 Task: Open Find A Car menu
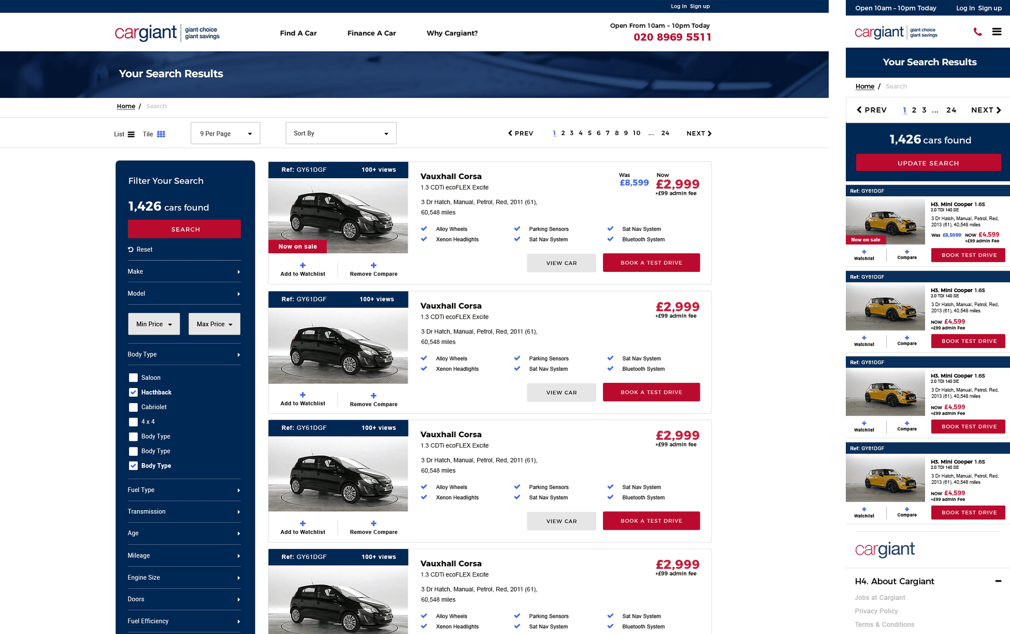(x=298, y=33)
